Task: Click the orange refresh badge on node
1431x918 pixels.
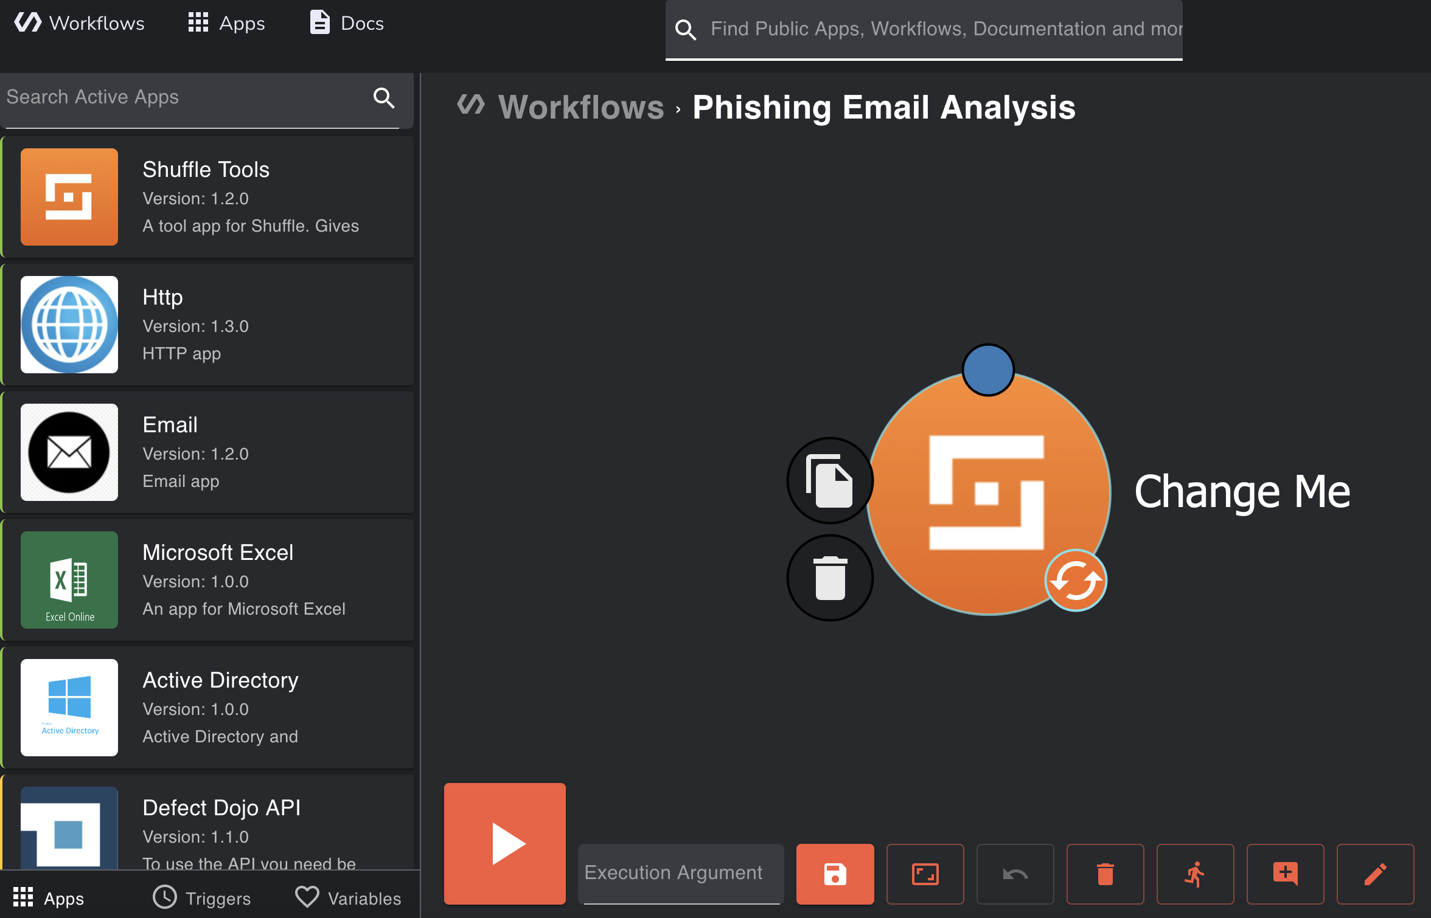Action: click(x=1076, y=581)
